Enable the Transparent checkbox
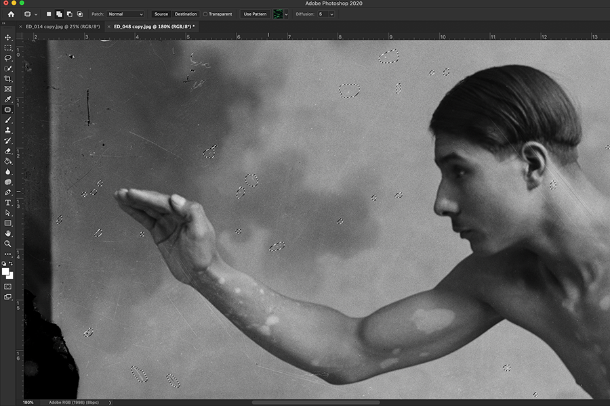The width and height of the screenshot is (610, 406). coord(206,14)
